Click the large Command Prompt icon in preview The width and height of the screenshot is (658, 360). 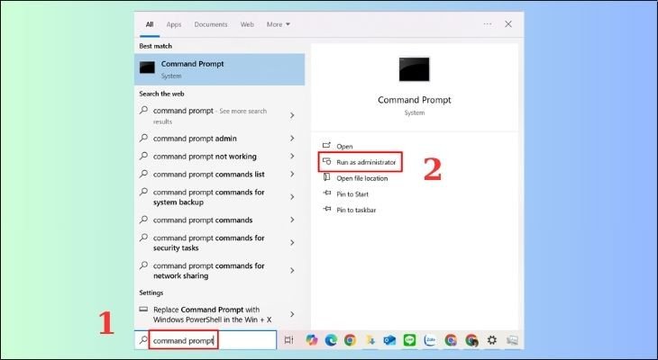415,69
